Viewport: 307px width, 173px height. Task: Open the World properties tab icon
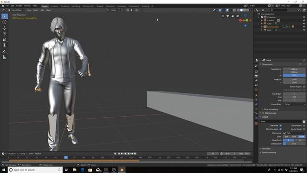(x=256, y=90)
